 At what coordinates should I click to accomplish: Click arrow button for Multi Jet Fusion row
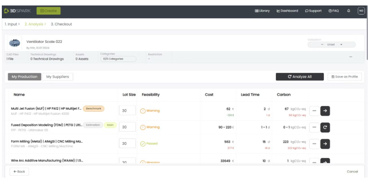tap(325, 110)
